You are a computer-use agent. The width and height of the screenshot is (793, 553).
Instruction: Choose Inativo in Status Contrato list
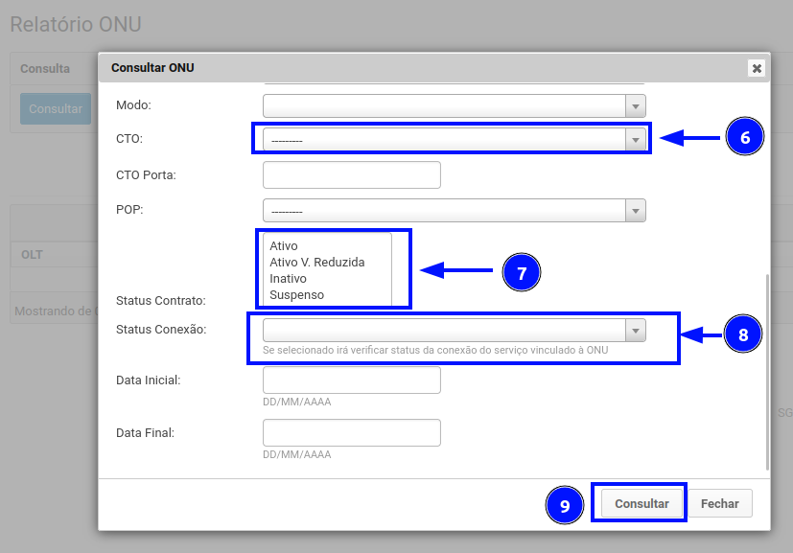click(288, 279)
